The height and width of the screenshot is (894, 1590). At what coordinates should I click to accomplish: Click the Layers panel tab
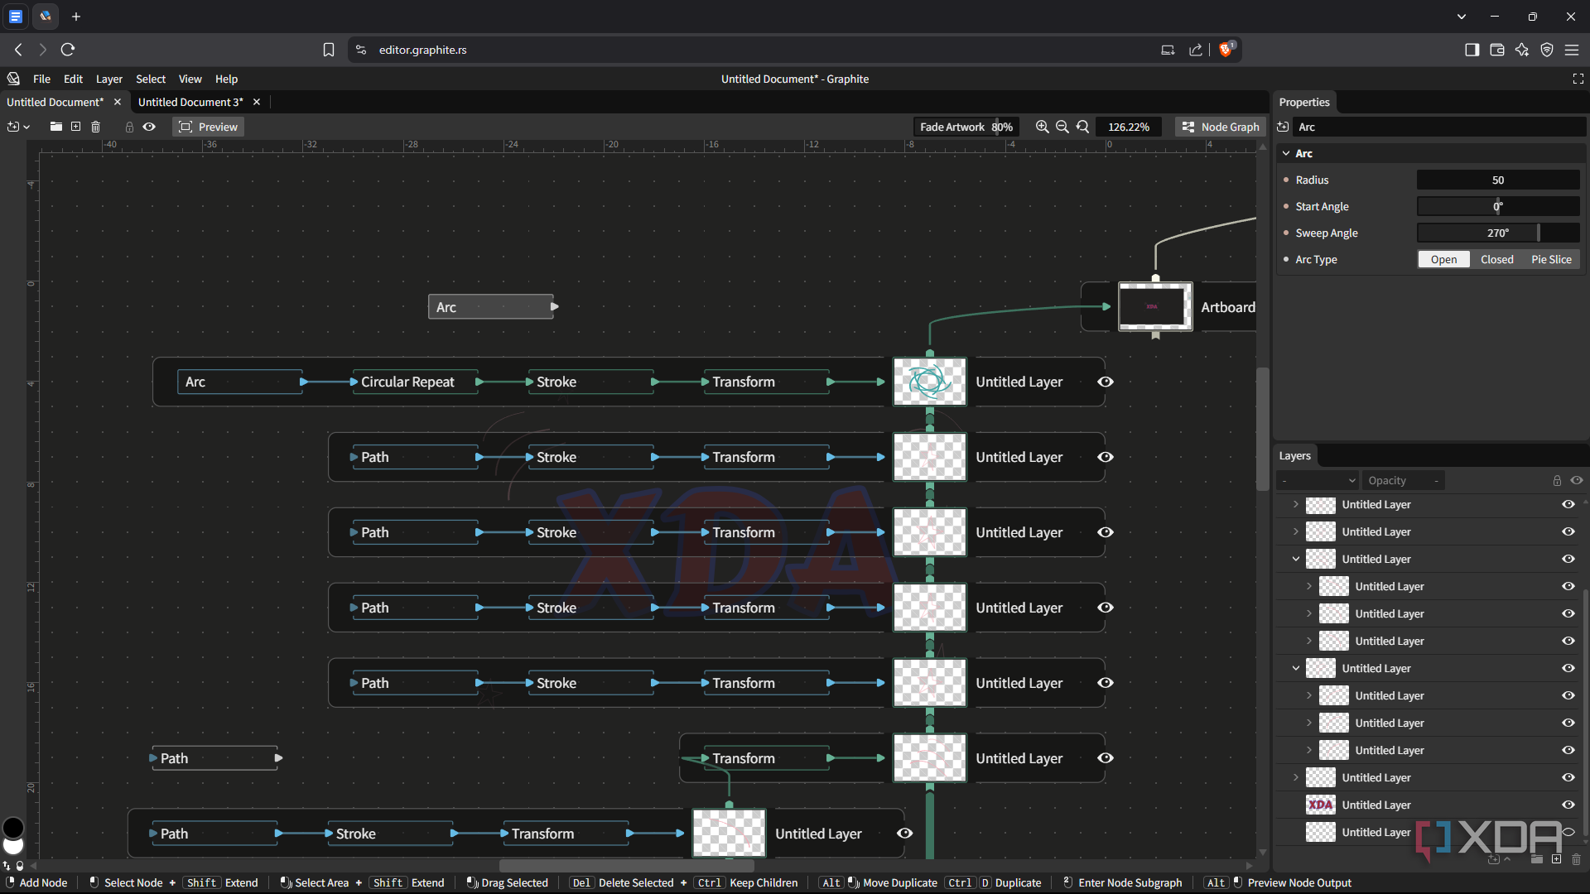click(1294, 455)
